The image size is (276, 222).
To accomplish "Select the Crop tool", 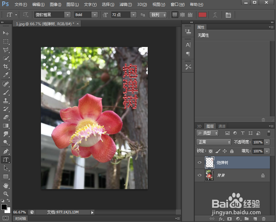I will coord(6,66).
